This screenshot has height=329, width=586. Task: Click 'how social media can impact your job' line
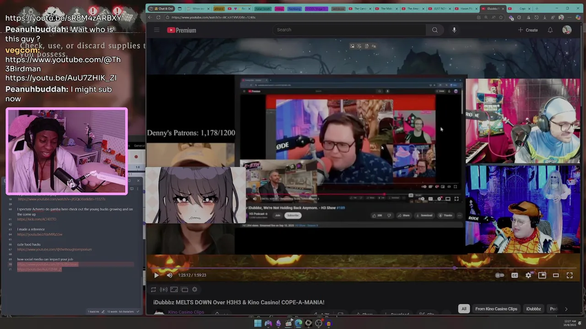click(x=45, y=260)
